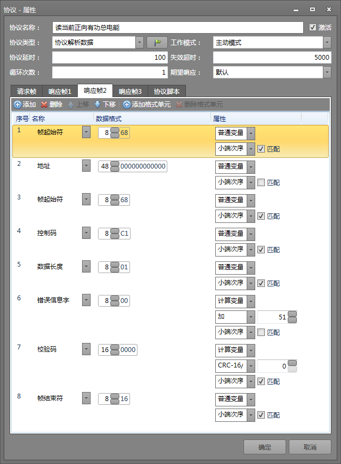
Task: Open 小端次序 dropdown in 校验码 row
Action: coord(251,381)
